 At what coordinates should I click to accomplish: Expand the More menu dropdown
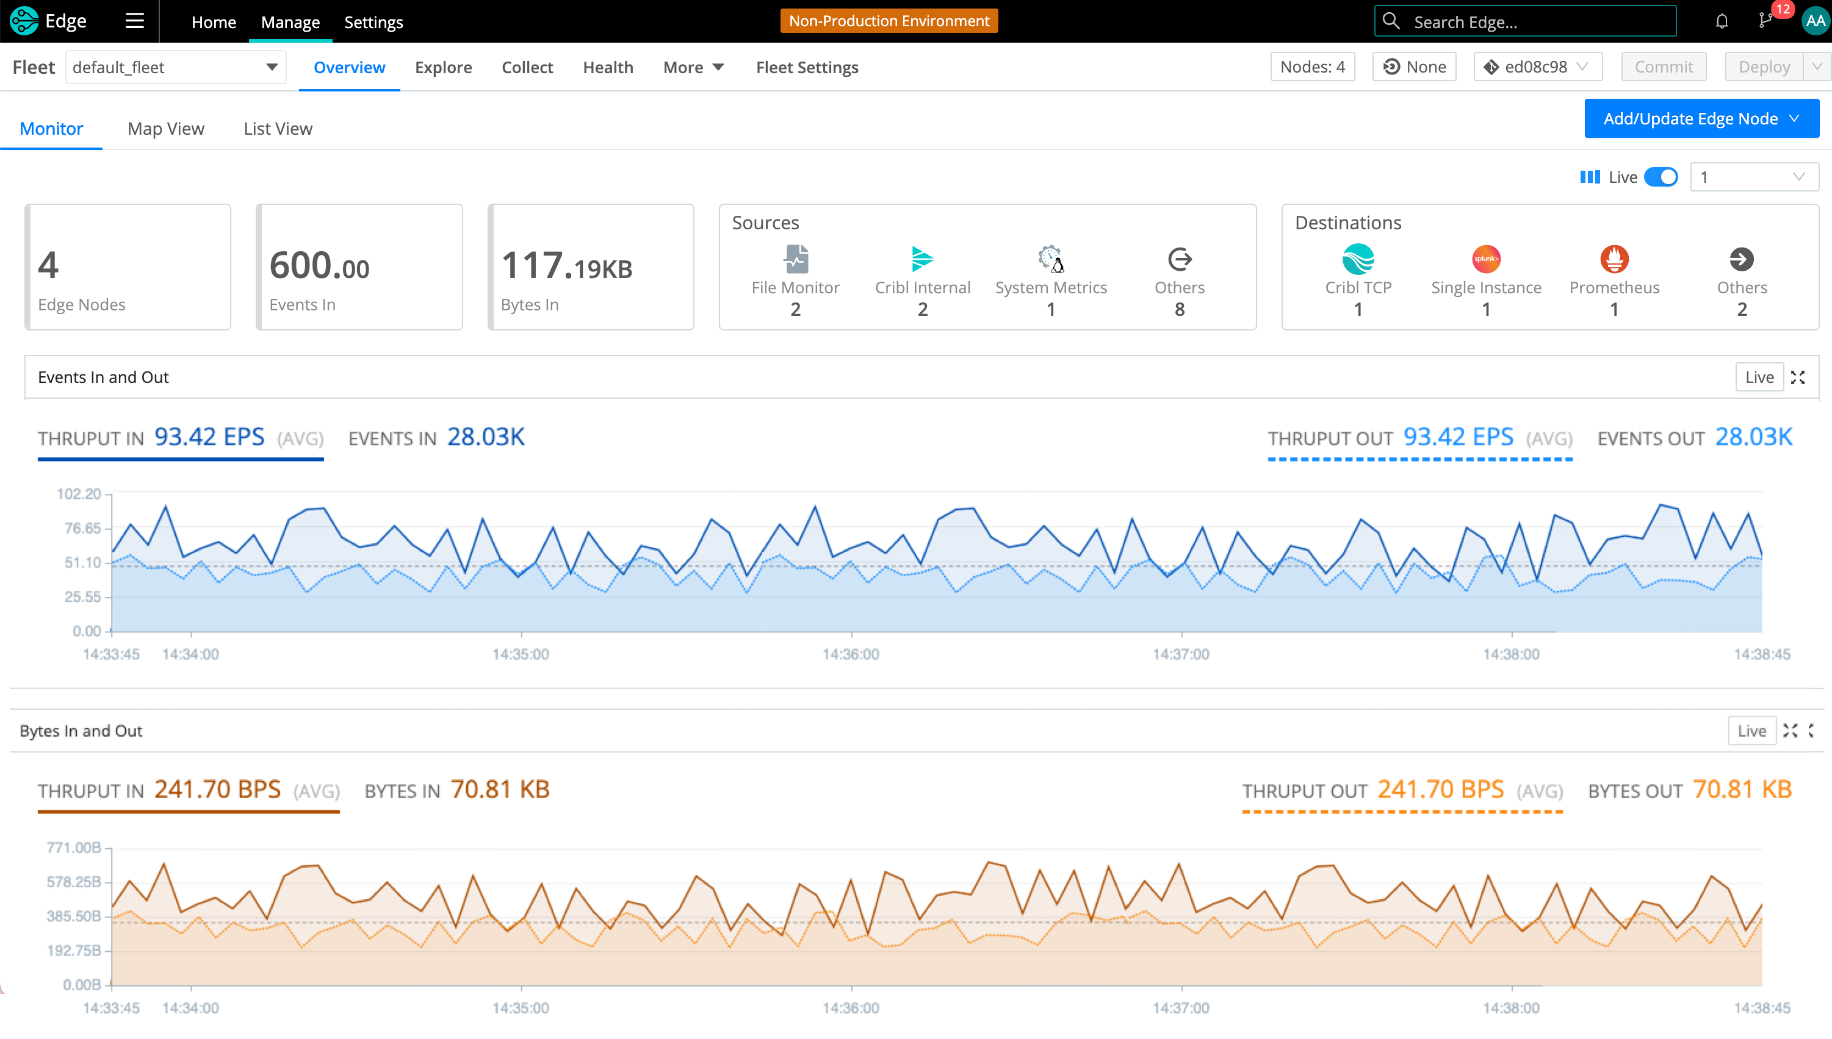point(693,67)
